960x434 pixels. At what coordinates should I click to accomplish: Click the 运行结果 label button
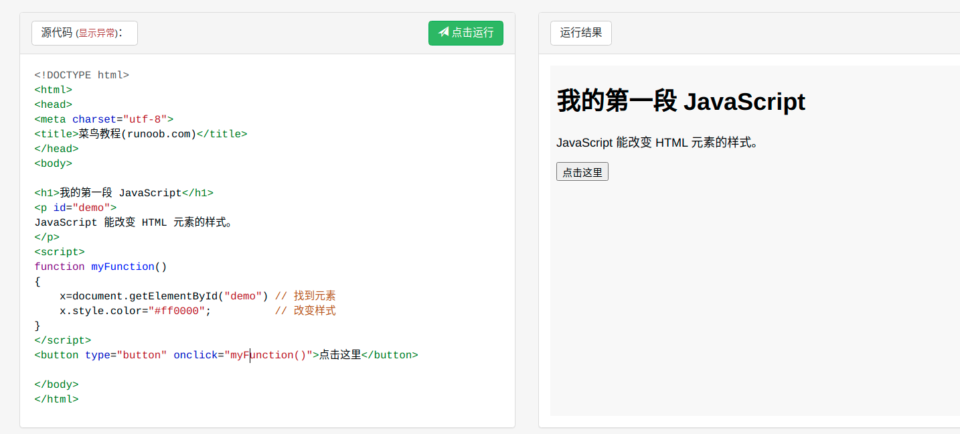point(581,33)
